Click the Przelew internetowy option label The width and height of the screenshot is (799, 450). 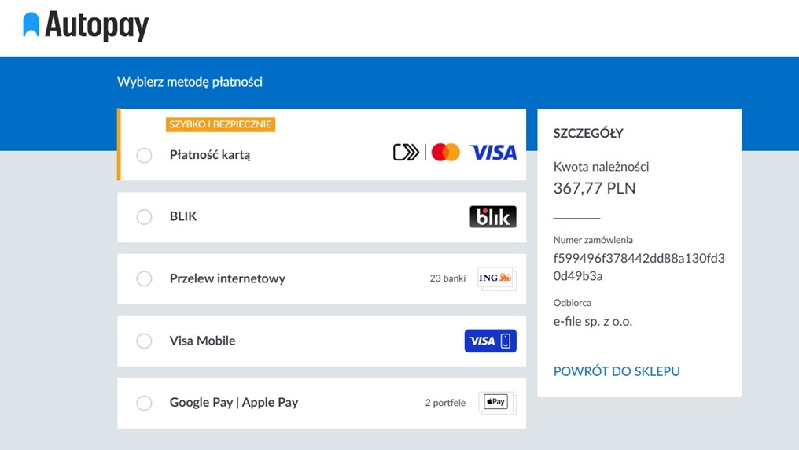227,278
